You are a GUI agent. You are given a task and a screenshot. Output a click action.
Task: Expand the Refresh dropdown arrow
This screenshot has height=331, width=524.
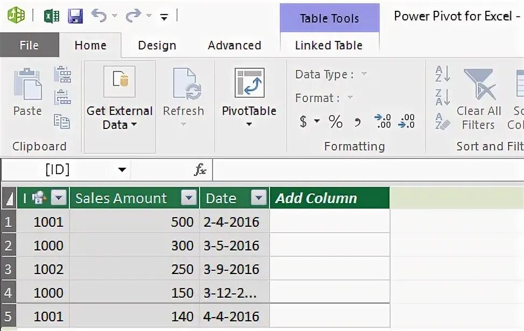coord(183,124)
